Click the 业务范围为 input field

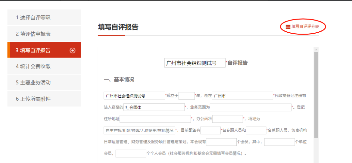(x=250, y=107)
